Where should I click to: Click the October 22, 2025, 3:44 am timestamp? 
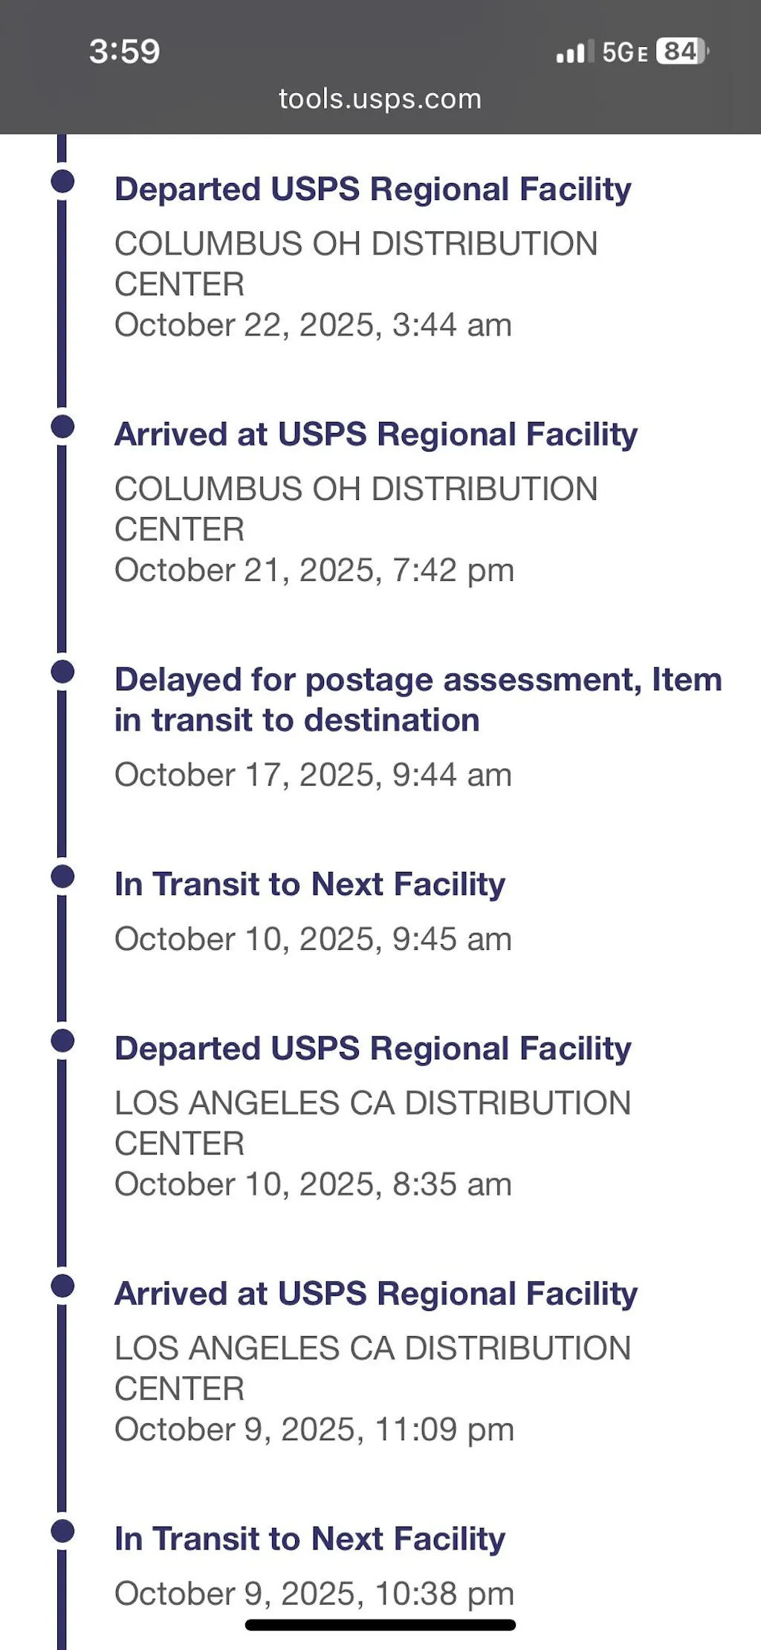click(x=313, y=325)
